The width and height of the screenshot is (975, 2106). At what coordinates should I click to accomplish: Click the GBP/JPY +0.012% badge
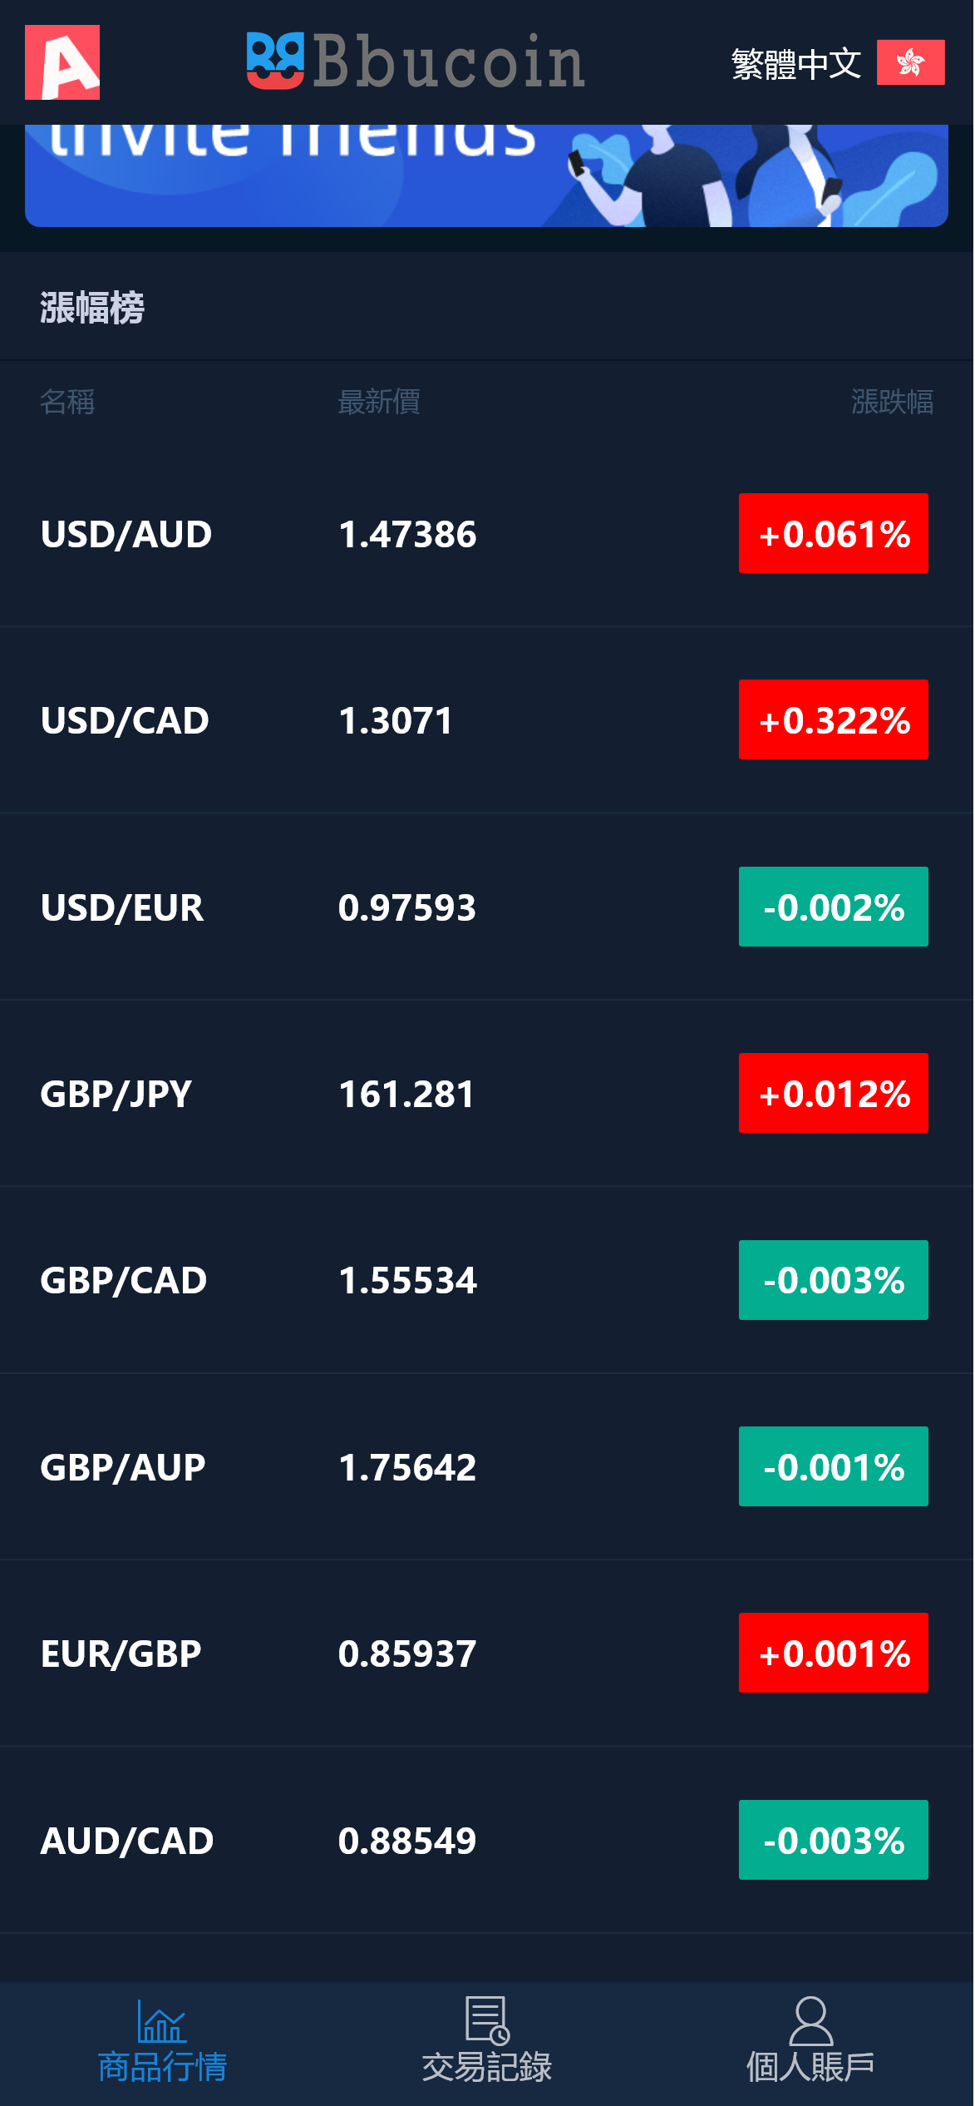(x=833, y=1093)
